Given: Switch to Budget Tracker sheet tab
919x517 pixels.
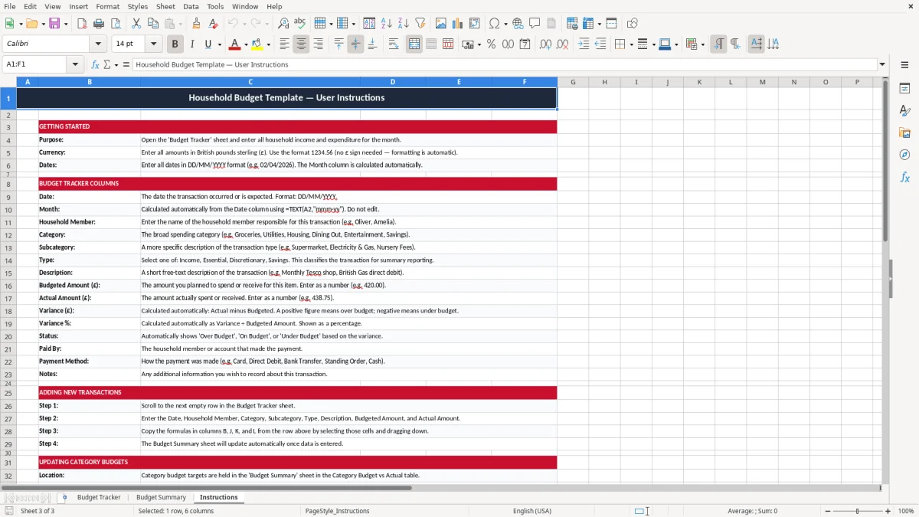Looking at the screenshot, I should (99, 497).
